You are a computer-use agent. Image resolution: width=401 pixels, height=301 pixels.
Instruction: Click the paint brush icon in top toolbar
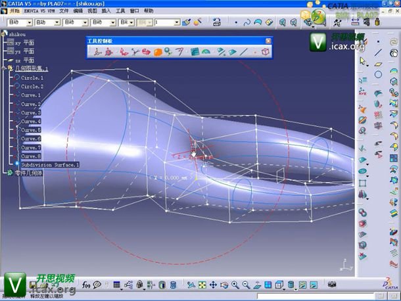click(x=187, y=22)
